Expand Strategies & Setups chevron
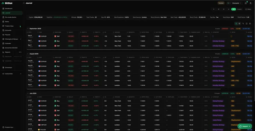The image size is (255, 131). 20,39
